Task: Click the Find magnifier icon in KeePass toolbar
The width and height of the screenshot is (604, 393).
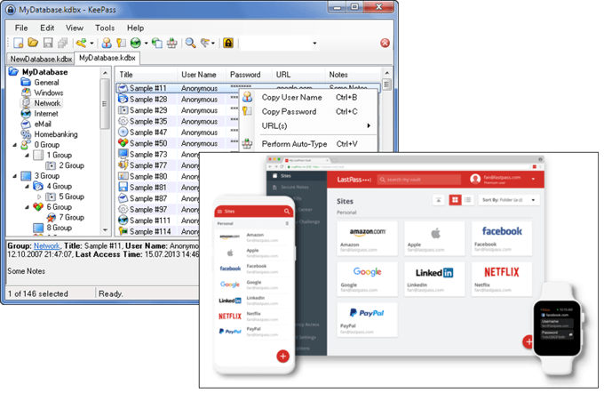Action: [190, 43]
